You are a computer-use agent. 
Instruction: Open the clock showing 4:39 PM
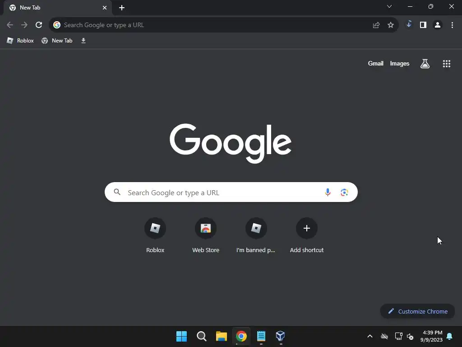click(x=432, y=336)
